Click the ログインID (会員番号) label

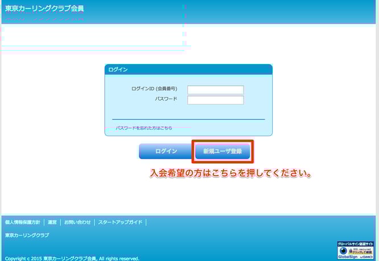click(x=154, y=89)
